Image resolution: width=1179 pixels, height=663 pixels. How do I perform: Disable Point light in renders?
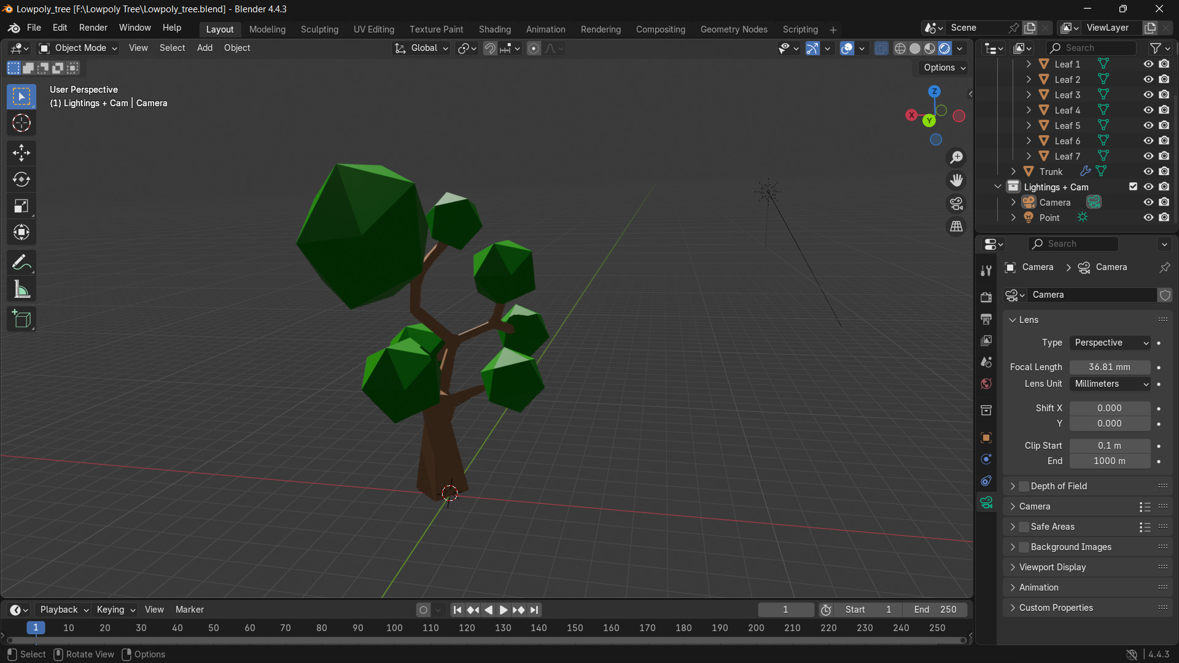point(1164,217)
